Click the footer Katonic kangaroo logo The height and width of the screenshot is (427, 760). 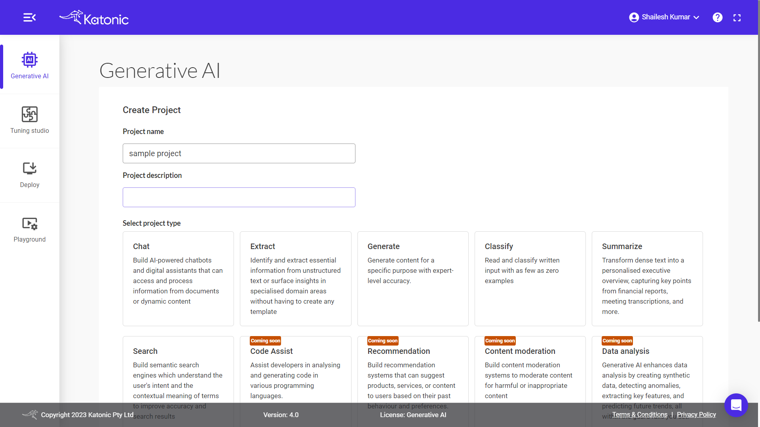point(30,414)
